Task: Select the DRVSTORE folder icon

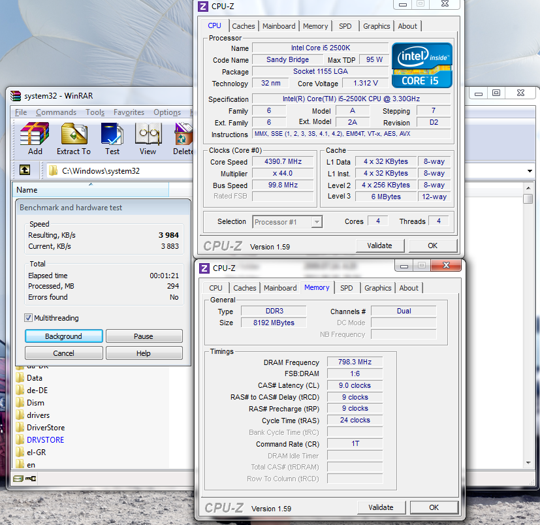Action: 20,440
